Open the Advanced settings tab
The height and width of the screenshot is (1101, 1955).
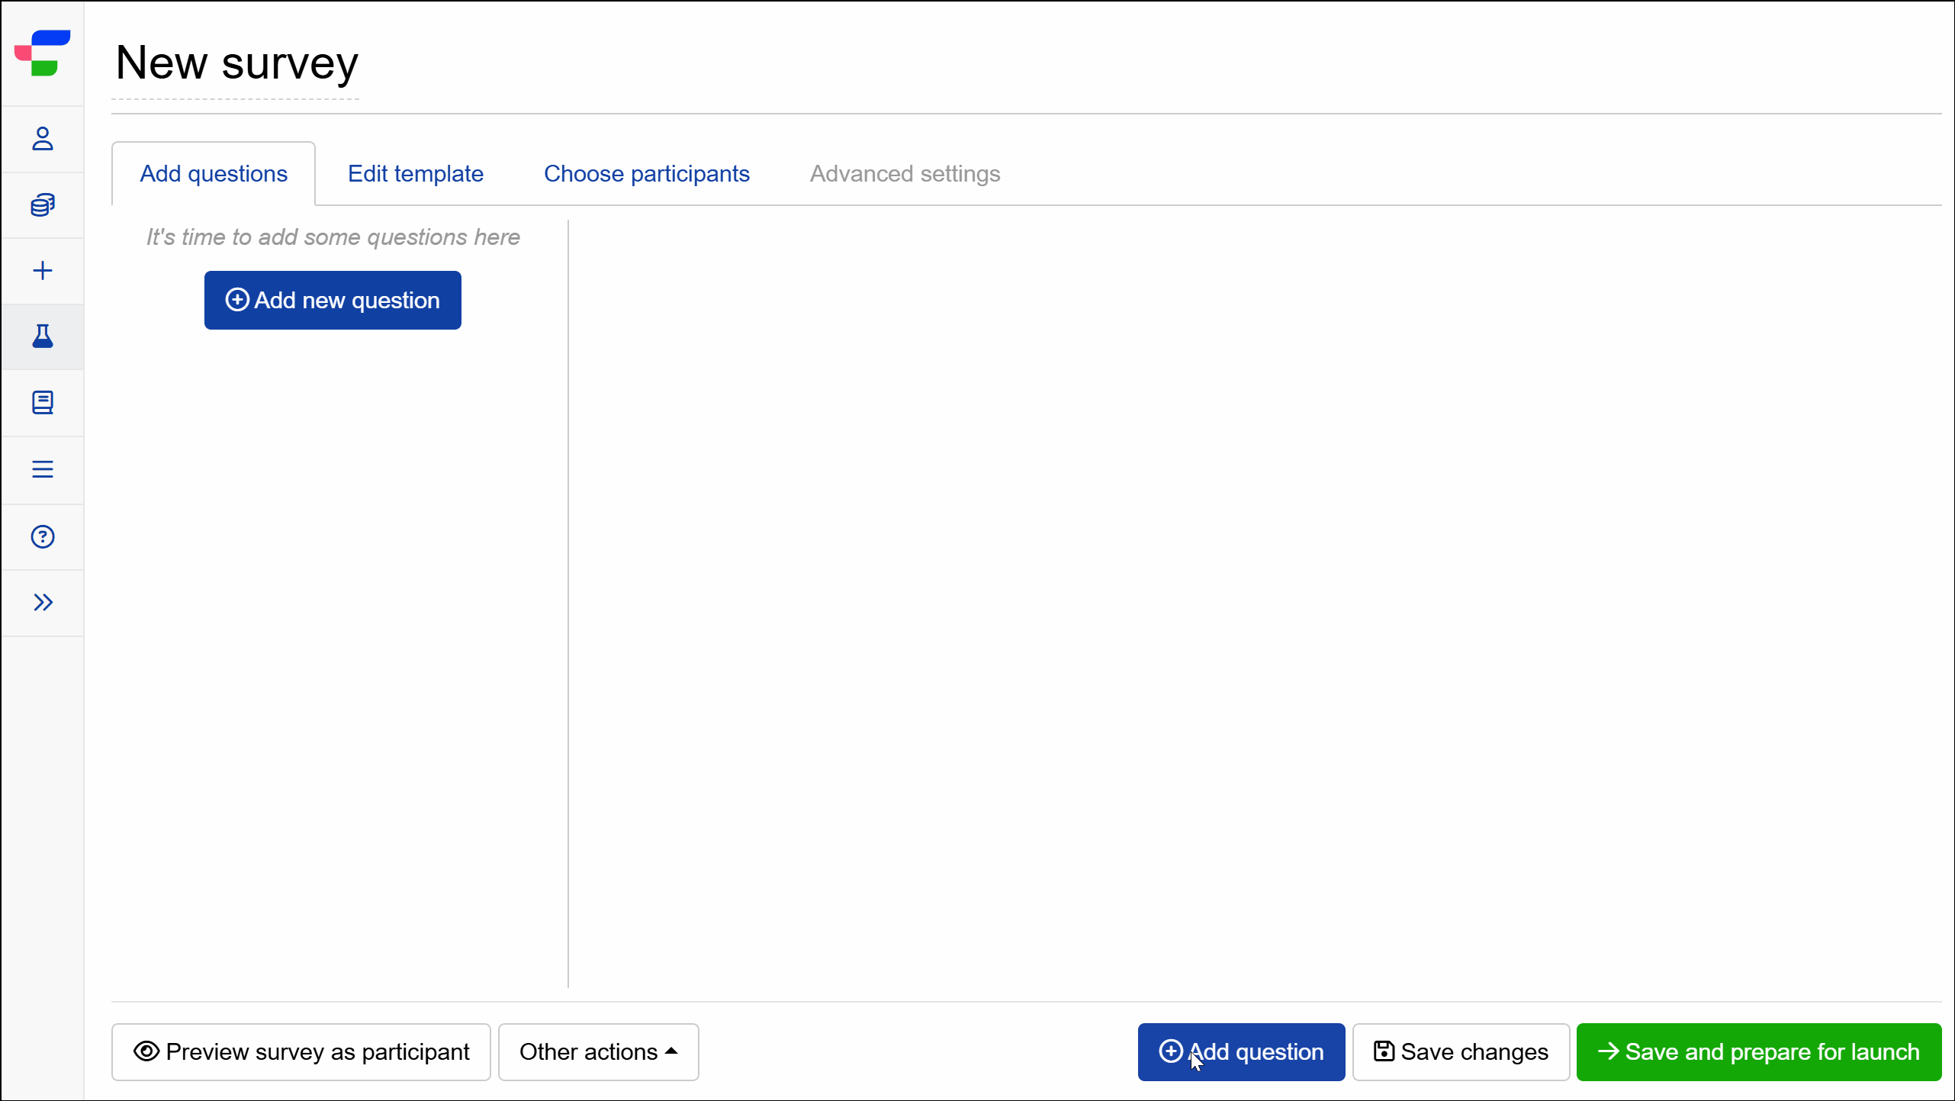(905, 174)
